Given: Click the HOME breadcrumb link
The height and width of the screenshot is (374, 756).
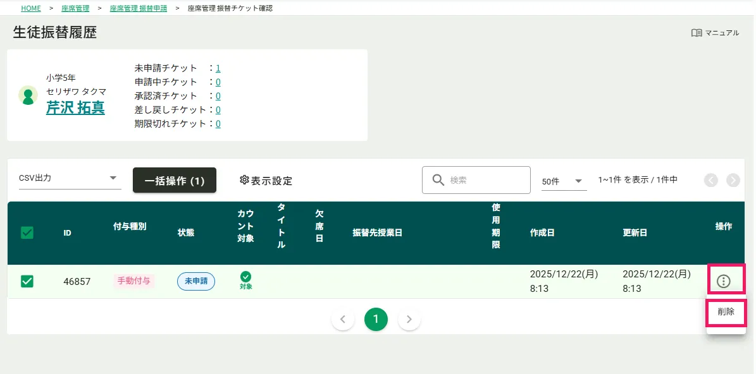Looking at the screenshot, I should [x=31, y=8].
